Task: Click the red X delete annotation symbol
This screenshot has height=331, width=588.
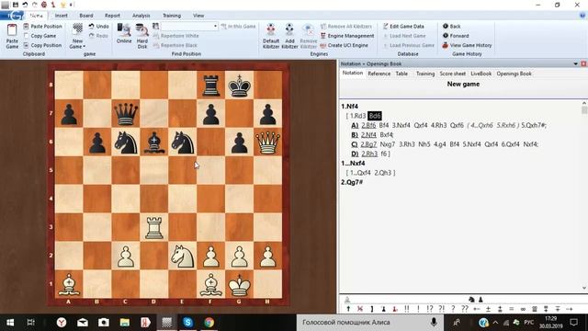Action: (360, 309)
